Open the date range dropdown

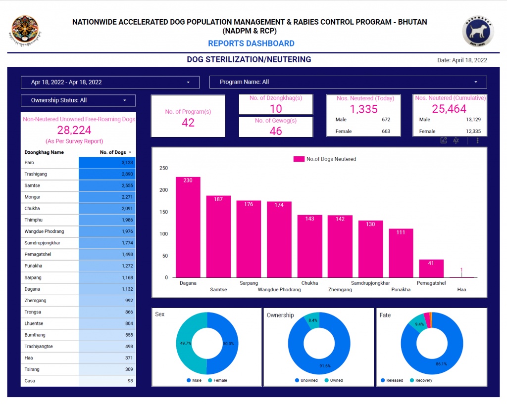(x=110, y=82)
